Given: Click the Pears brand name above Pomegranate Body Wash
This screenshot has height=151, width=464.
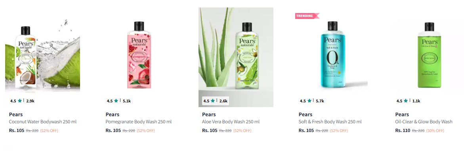Looking at the screenshot, I should 113,114.
